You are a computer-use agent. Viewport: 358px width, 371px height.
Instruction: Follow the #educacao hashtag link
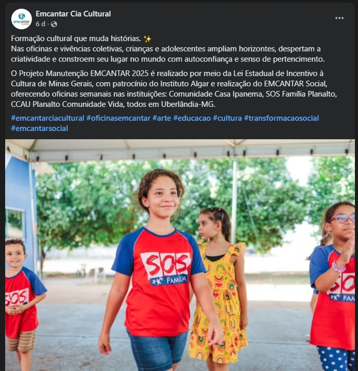tap(192, 118)
